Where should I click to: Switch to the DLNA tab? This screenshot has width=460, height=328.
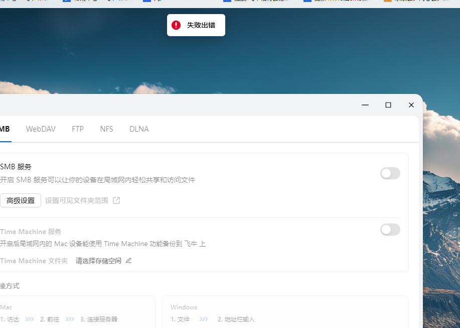[139, 129]
